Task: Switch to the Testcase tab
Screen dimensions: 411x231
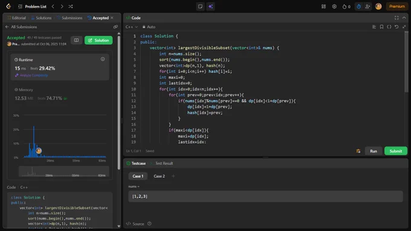Action: pos(136,163)
